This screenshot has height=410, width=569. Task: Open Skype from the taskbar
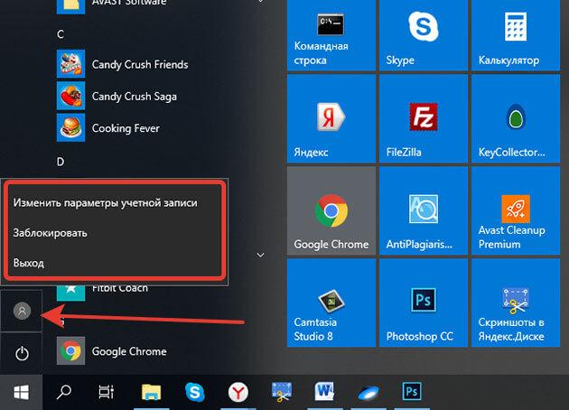195,392
